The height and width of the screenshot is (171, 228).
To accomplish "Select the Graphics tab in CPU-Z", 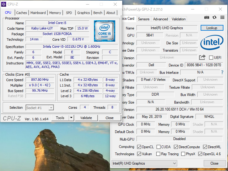I will [x=84, y=13].
